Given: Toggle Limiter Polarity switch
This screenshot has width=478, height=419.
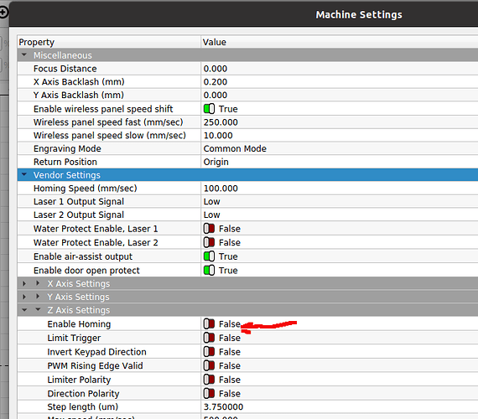Looking at the screenshot, I should pos(209,380).
